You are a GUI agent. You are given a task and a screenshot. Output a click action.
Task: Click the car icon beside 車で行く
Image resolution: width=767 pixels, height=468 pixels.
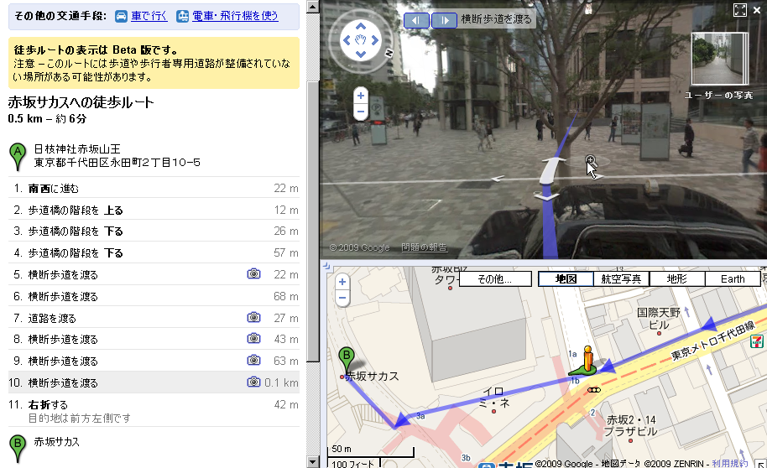(x=121, y=16)
